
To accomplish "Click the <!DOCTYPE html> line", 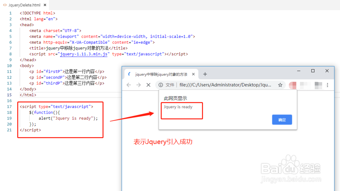I will click(37, 13).
